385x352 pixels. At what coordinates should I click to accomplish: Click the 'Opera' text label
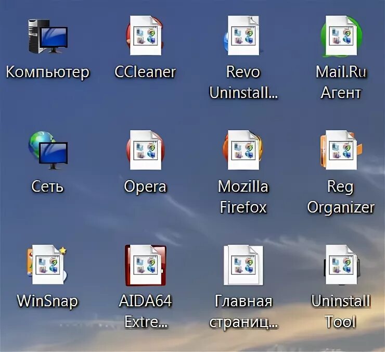click(145, 187)
